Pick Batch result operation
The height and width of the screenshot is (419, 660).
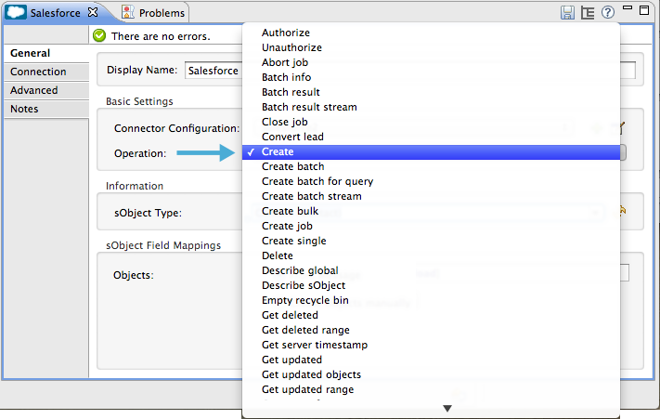pyautogui.click(x=431, y=92)
